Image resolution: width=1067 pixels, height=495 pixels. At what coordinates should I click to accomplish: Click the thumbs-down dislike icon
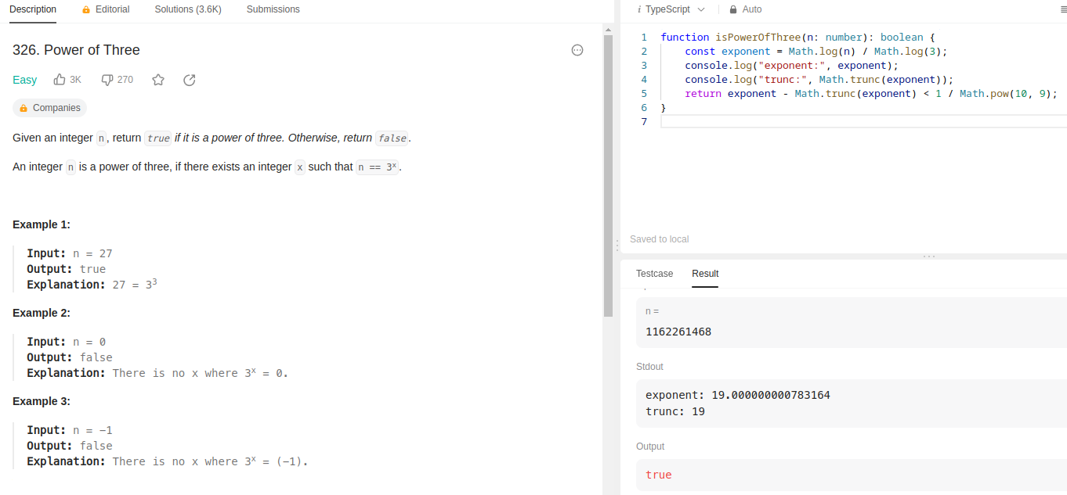(108, 80)
